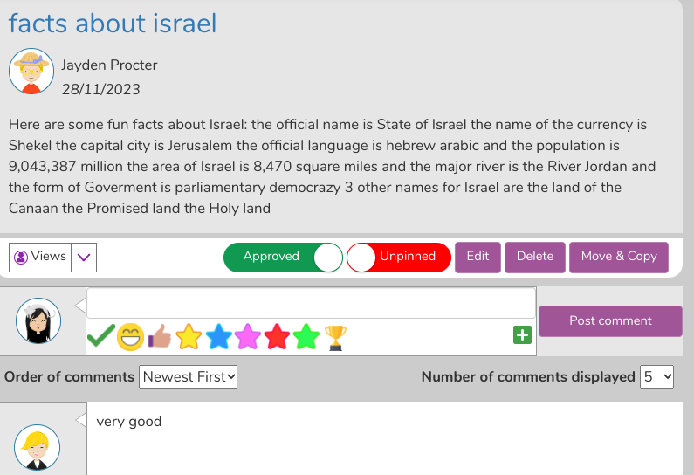The height and width of the screenshot is (475, 694).
Task: Insert the green checkmark emoji
Action: 101,336
